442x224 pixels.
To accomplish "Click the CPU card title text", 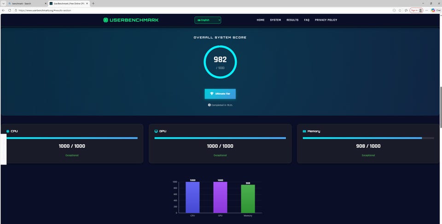I will point(14,131).
